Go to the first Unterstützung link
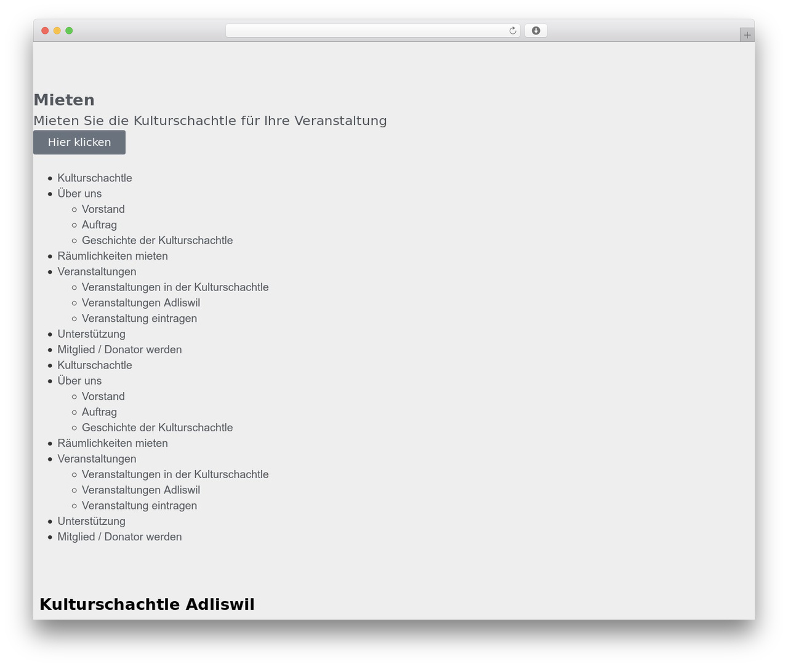The height and width of the screenshot is (667, 788). (92, 334)
